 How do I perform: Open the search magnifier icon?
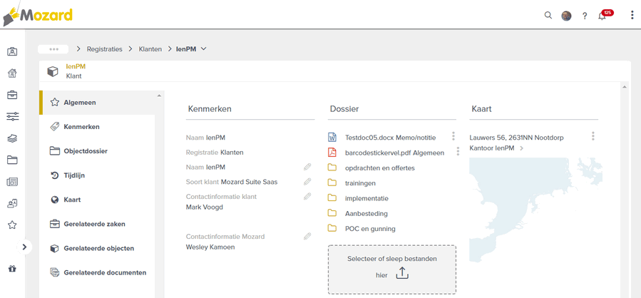(548, 16)
